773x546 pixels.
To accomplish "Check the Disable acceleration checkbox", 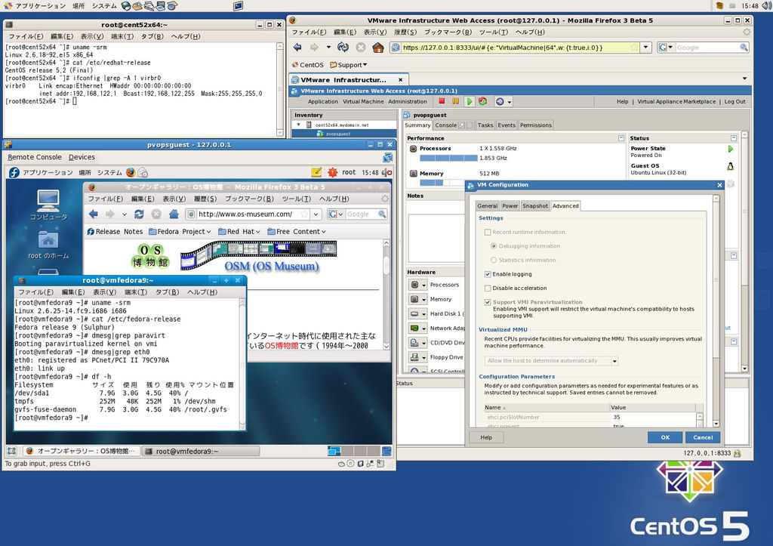I will (488, 288).
